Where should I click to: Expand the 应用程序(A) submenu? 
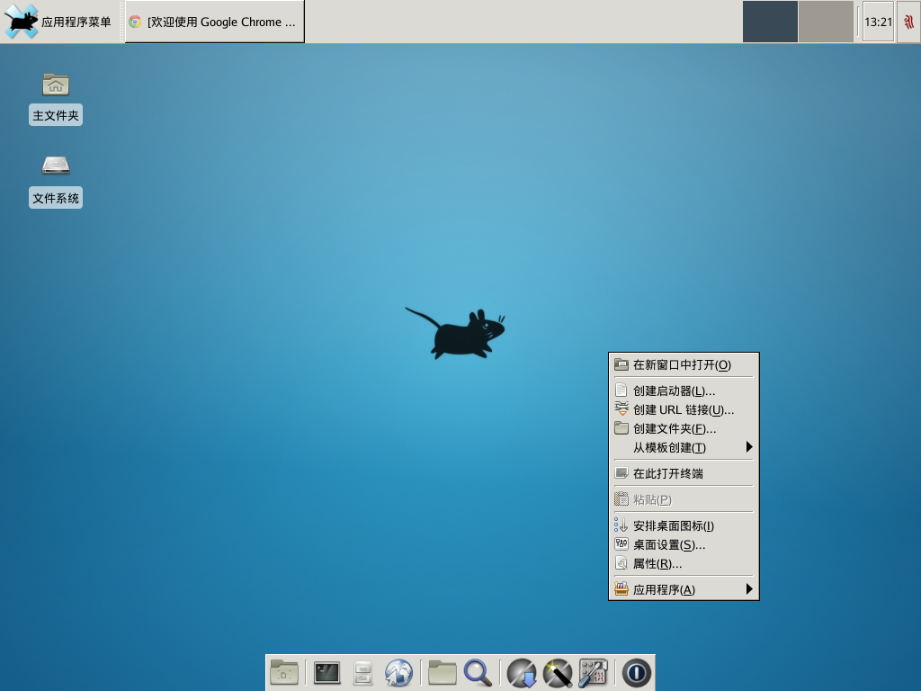tap(684, 589)
